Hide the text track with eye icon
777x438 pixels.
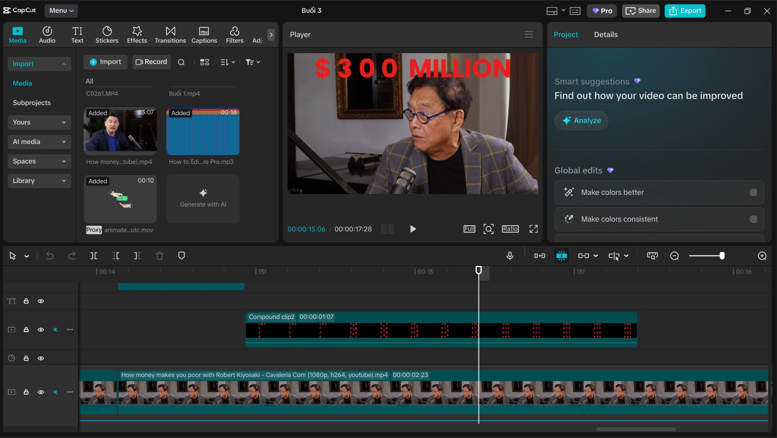pos(41,301)
